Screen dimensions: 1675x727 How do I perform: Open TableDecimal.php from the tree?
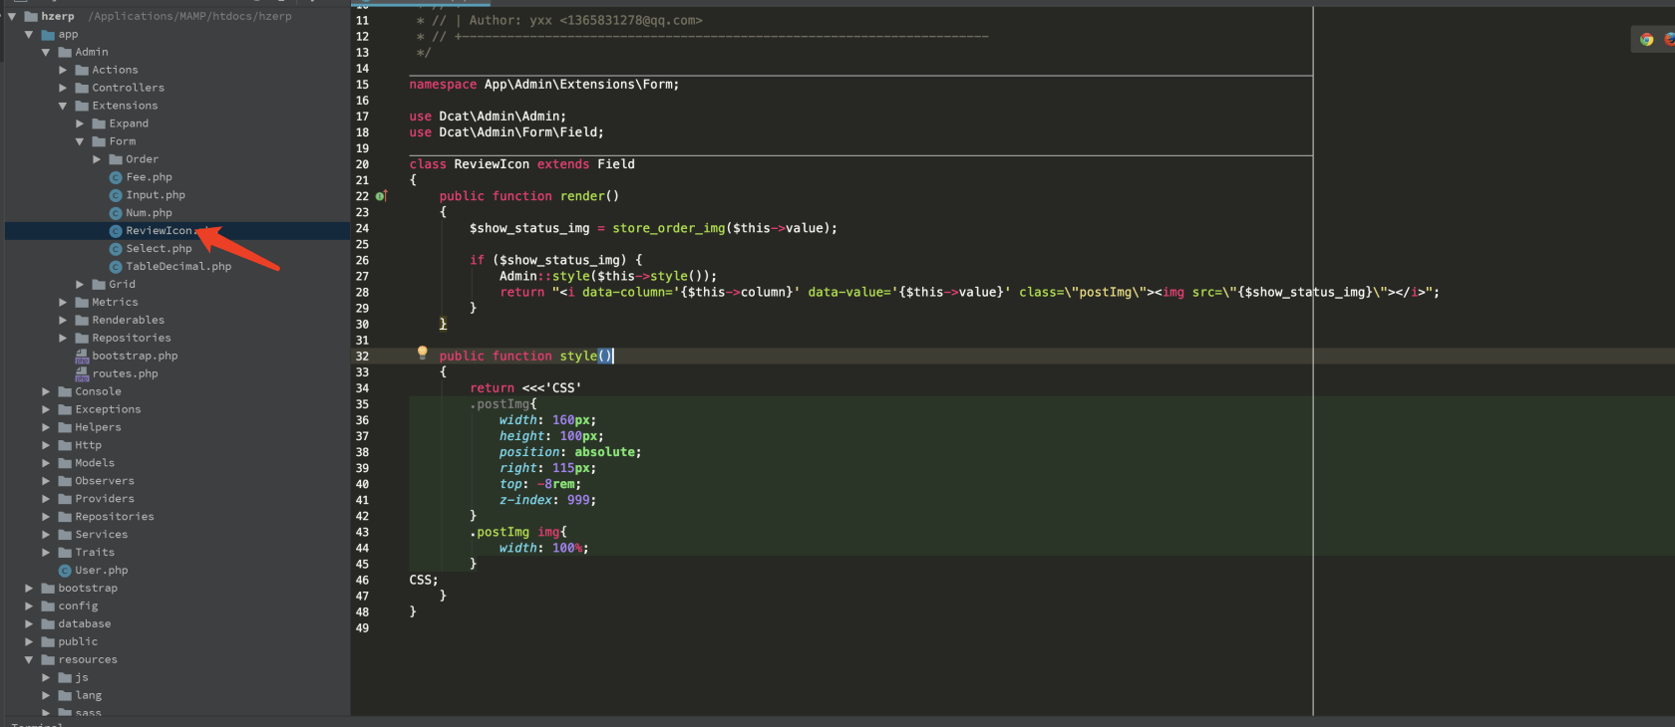pos(178,267)
